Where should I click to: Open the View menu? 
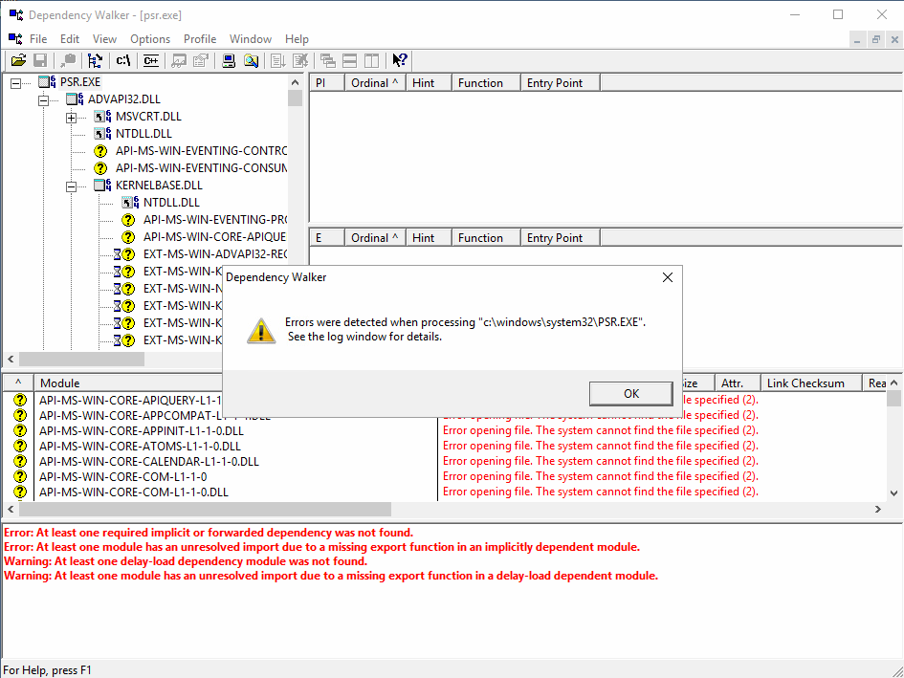tap(104, 39)
